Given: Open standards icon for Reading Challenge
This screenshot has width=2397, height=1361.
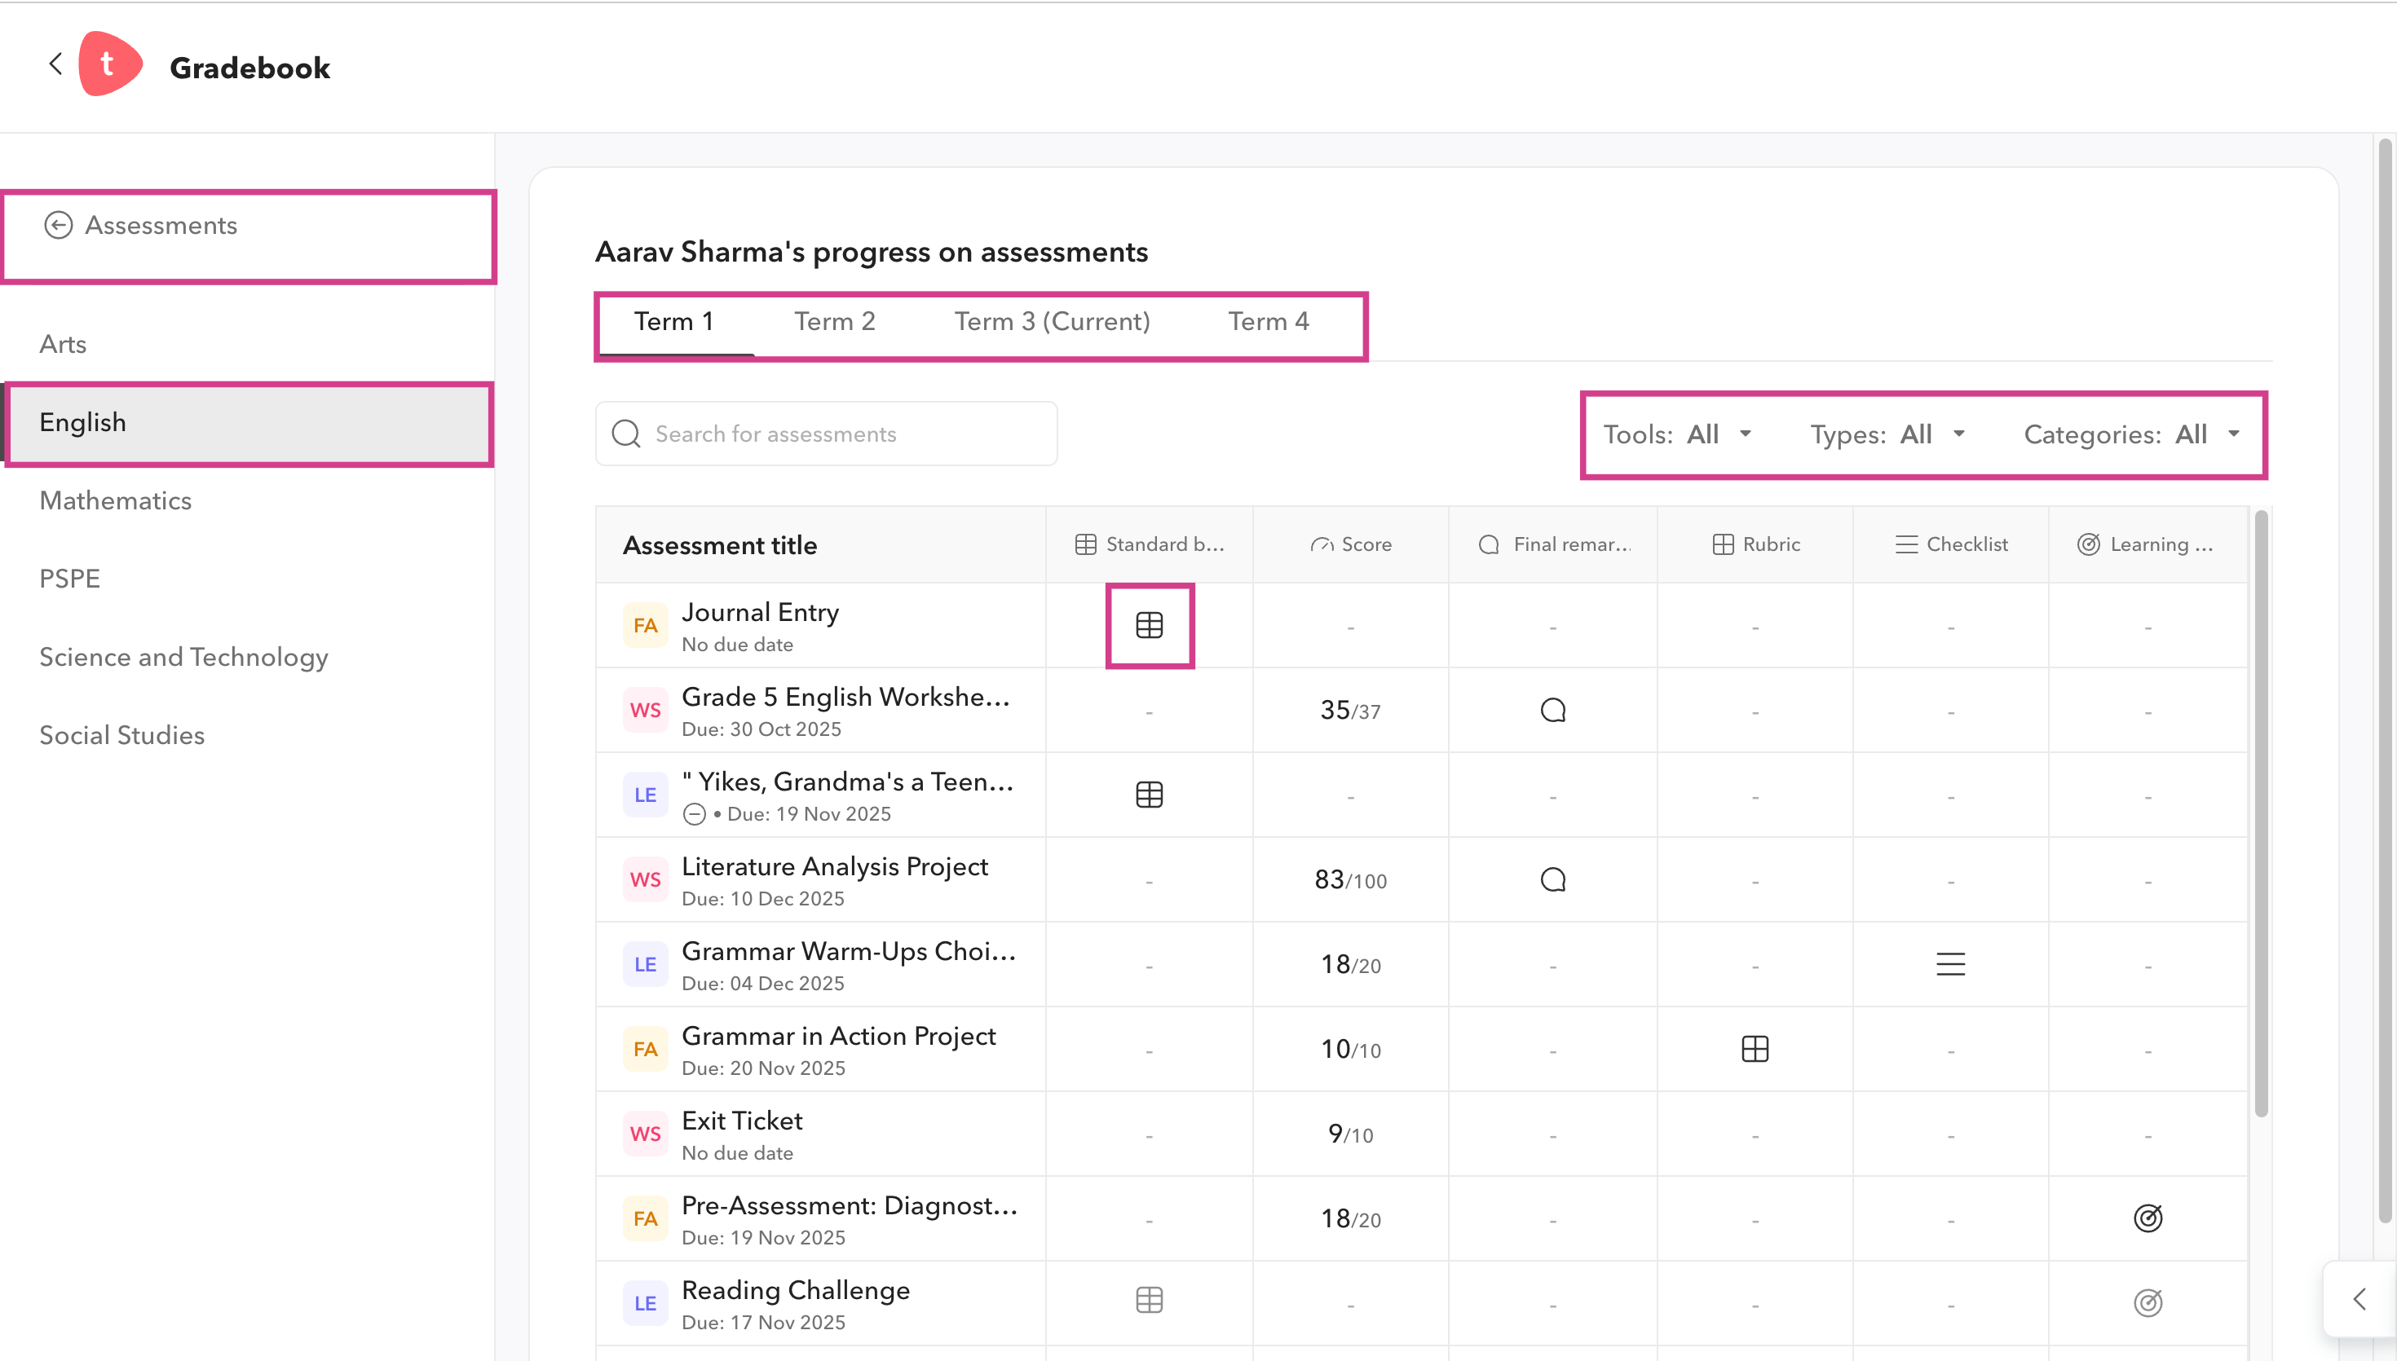Looking at the screenshot, I should [x=1149, y=1300].
